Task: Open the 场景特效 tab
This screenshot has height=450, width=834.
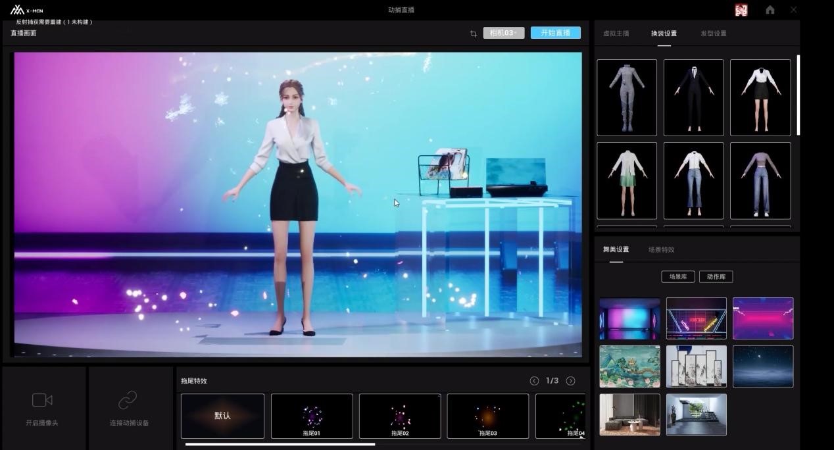Action: [662, 249]
